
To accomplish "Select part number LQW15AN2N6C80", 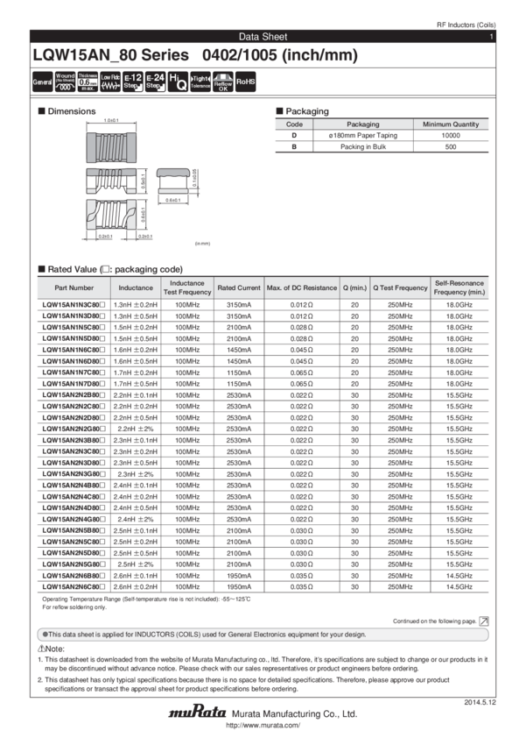I will [x=74, y=586].
